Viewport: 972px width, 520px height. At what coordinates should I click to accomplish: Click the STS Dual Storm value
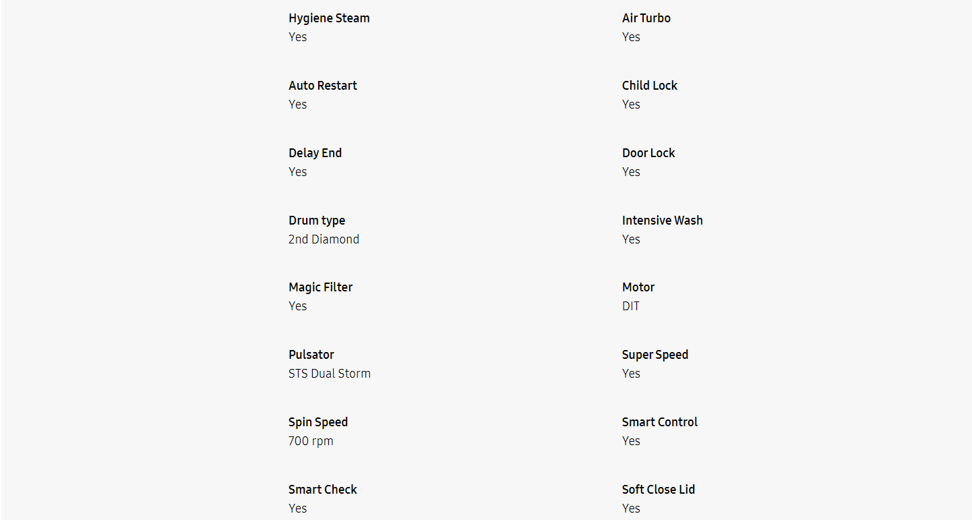point(329,374)
